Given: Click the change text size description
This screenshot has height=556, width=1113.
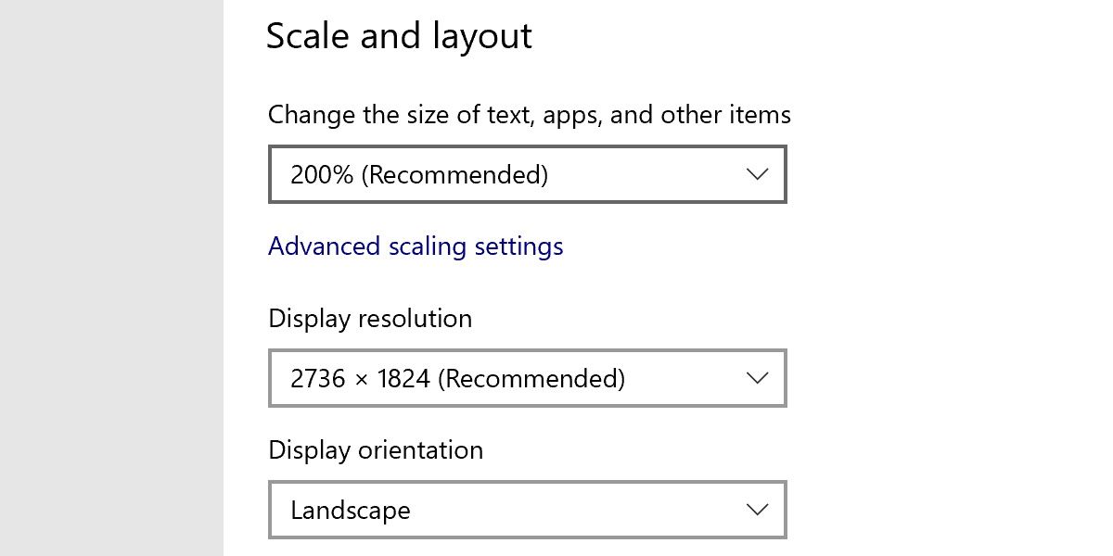Looking at the screenshot, I should point(529,115).
